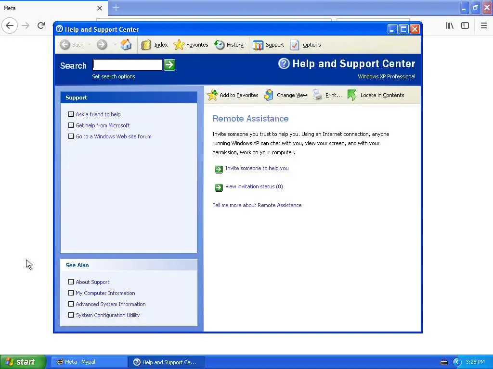This screenshot has height=369, width=493.
Task: Close the Meta browser tab
Action: (x=100, y=8)
